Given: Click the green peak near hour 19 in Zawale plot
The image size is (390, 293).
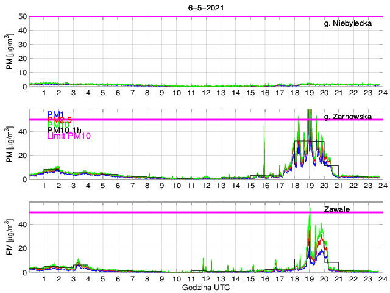Looking at the screenshot, I should pos(310,211).
